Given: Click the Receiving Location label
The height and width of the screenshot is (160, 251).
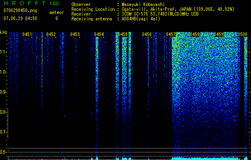Looking at the screenshot, I should [x=93, y=9].
